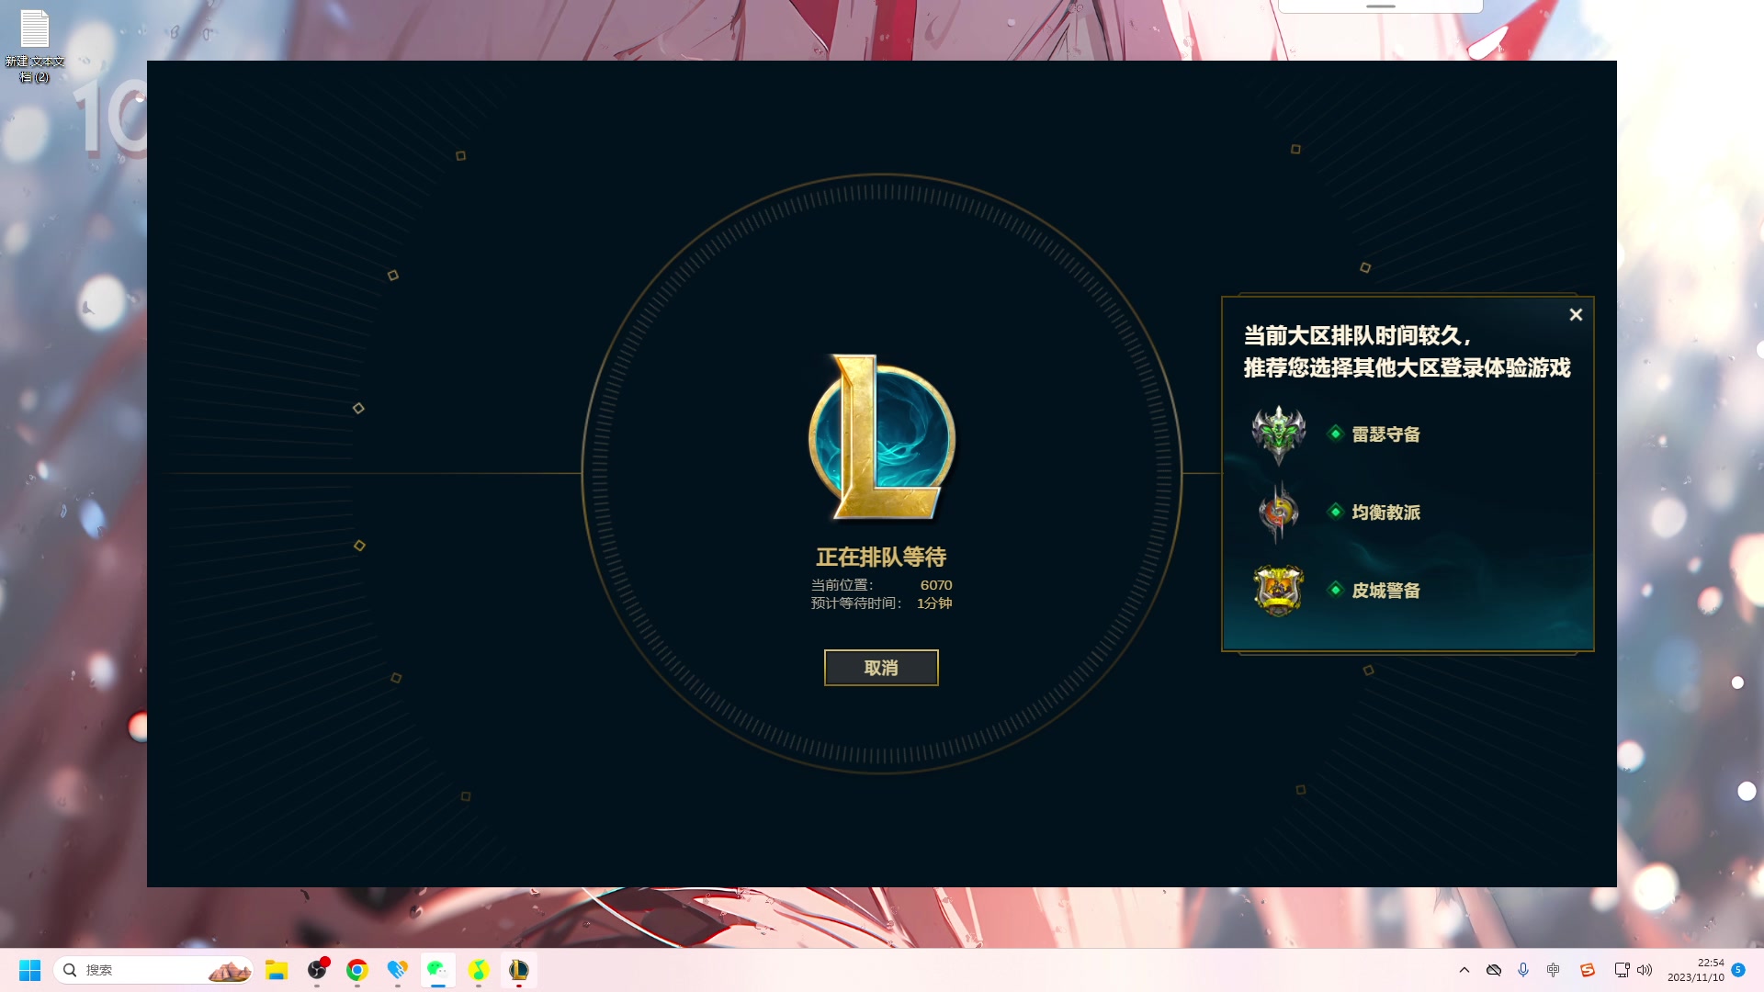1764x992 pixels.
Task: Click the Sogou input method tray icon
Action: pos(1588,970)
